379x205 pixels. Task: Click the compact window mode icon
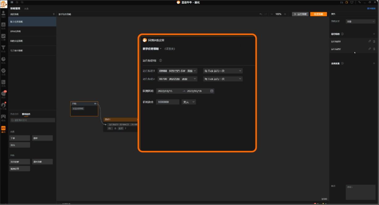359,2
